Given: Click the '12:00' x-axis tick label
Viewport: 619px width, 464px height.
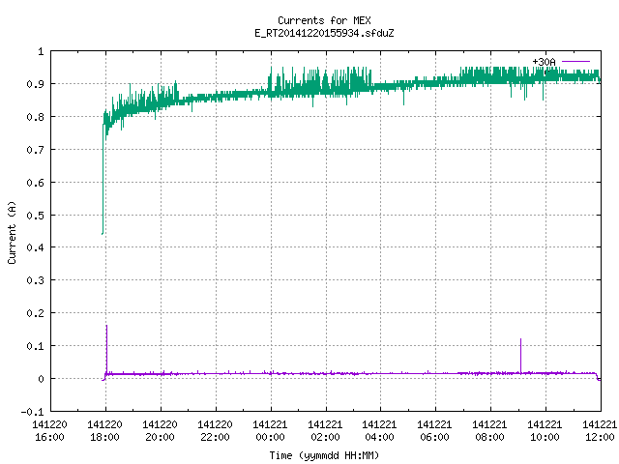Looking at the screenshot, I should [600, 437].
